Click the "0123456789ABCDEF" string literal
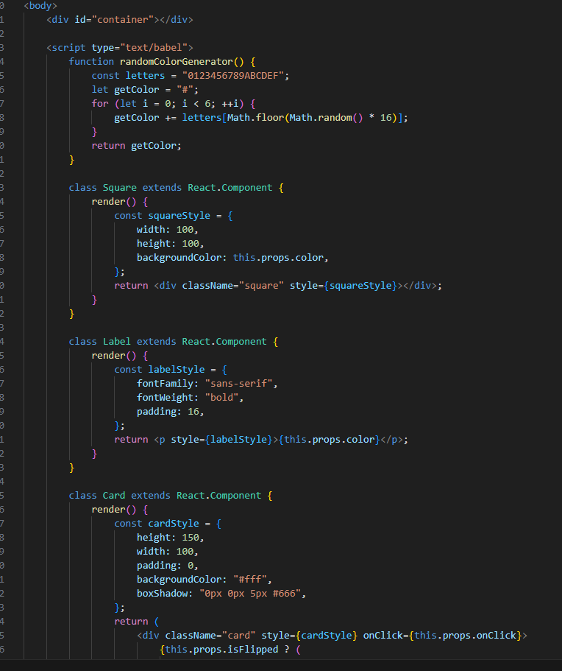The height and width of the screenshot is (671, 562). (x=232, y=76)
